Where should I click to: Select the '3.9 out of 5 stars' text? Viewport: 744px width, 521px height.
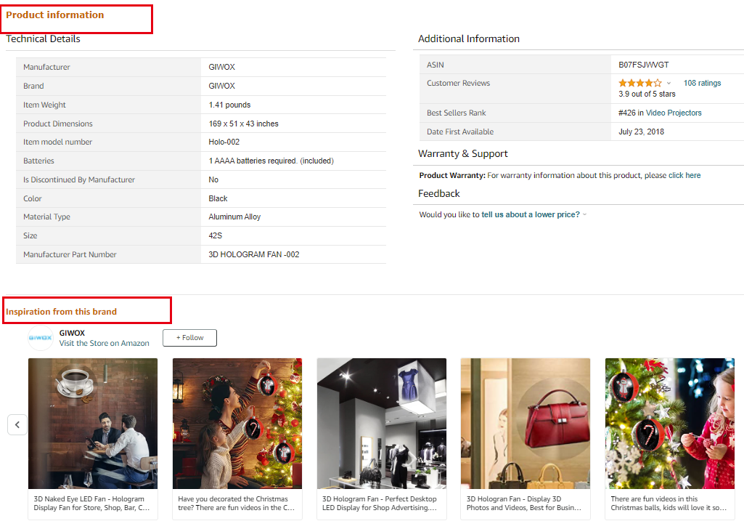click(x=647, y=94)
